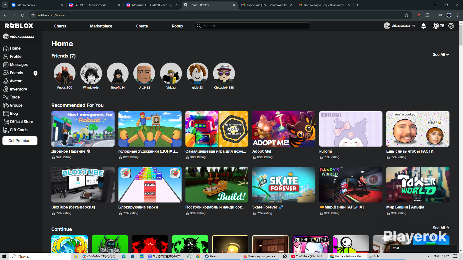Switch to the Входящие (374) Gmail tab
Screen dimensions: 463x260
pyautogui.click(x=267, y=5)
